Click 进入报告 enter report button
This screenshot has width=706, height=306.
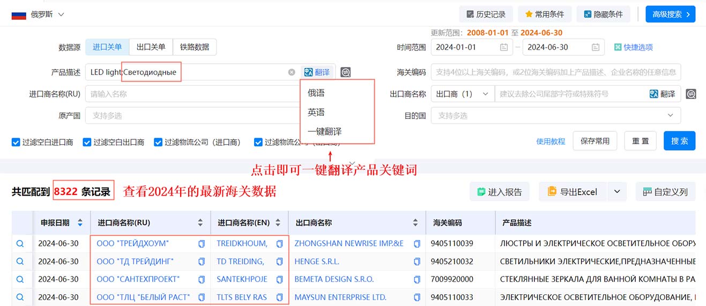pyautogui.click(x=500, y=192)
